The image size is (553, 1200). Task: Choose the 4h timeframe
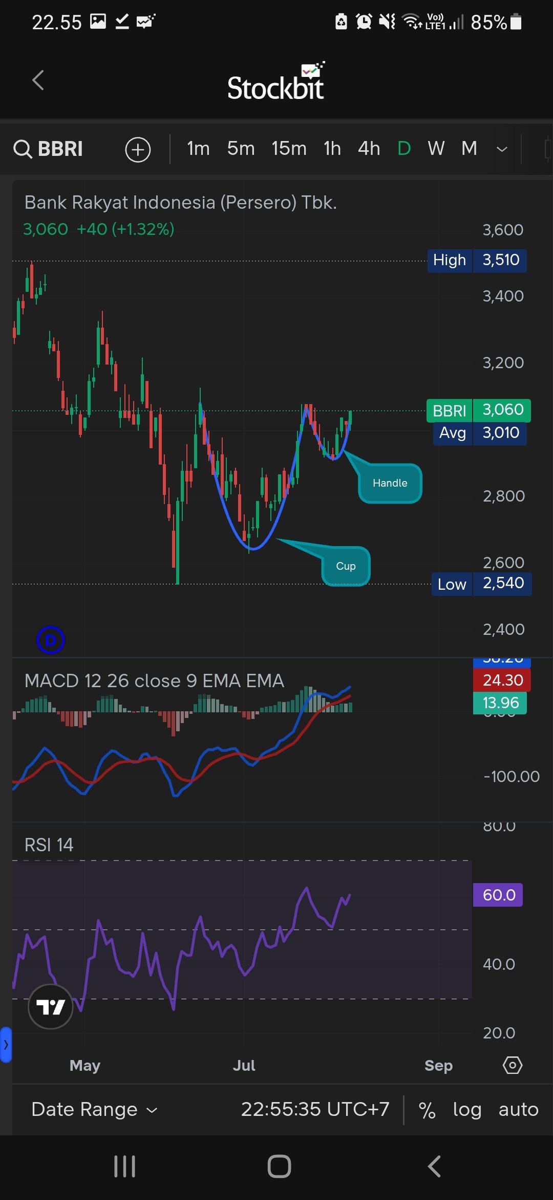pyautogui.click(x=369, y=149)
